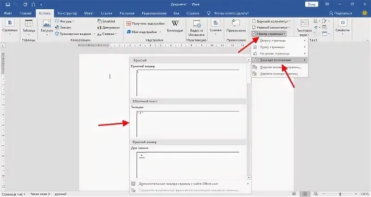Click the gallery scrollbar down arrow
Viewport: 371px width, 197px height.
[x=249, y=177]
